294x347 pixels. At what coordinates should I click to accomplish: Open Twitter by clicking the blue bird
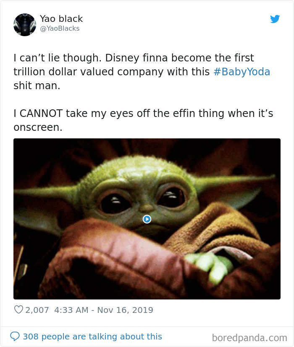275,19
